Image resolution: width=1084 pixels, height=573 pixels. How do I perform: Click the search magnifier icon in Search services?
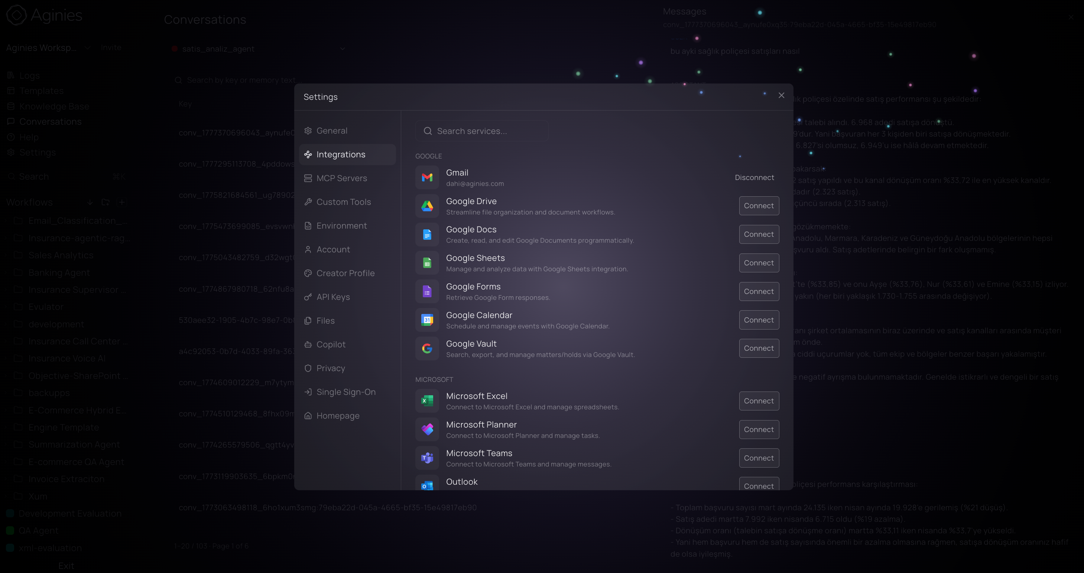(x=428, y=131)
